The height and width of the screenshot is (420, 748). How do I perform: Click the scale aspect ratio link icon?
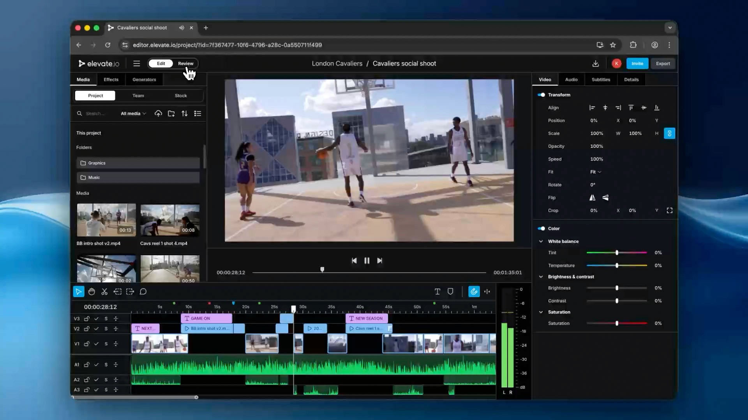pos(669,133)
